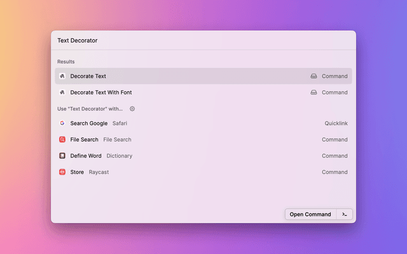Click the Dictionary icon for Define Word
The image size is (407, 254).
[x=62, y=156]
